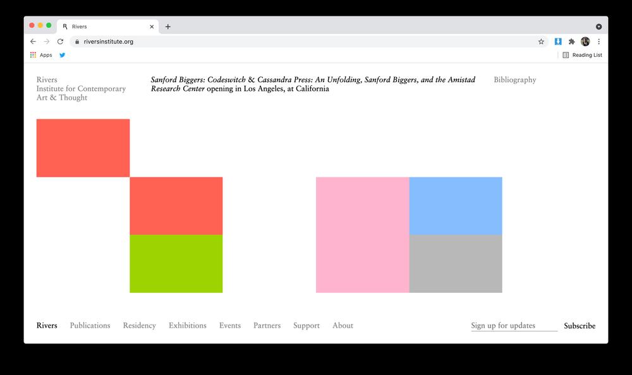Open the Chrome three-dot menu
Image resolution: width=632 pixels, height=375 pixels.
coord(599,42)
